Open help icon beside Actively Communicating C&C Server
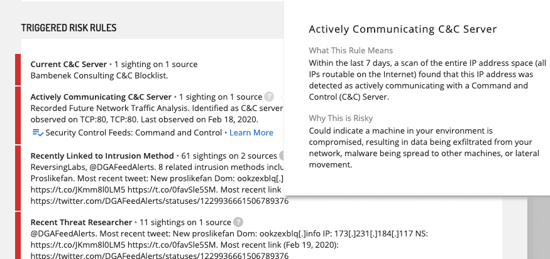The height and width of the screenshot is (259, 550). click(269, 97)
